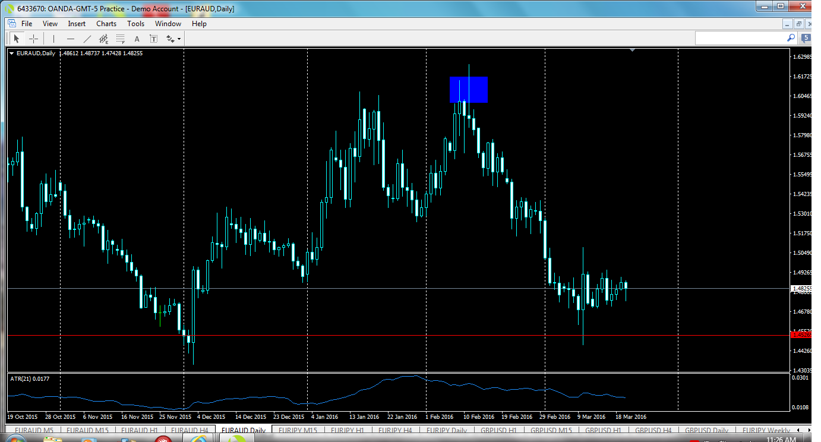Minimize the inner chart window
821x442 pixels.
[x=788, y=24]
